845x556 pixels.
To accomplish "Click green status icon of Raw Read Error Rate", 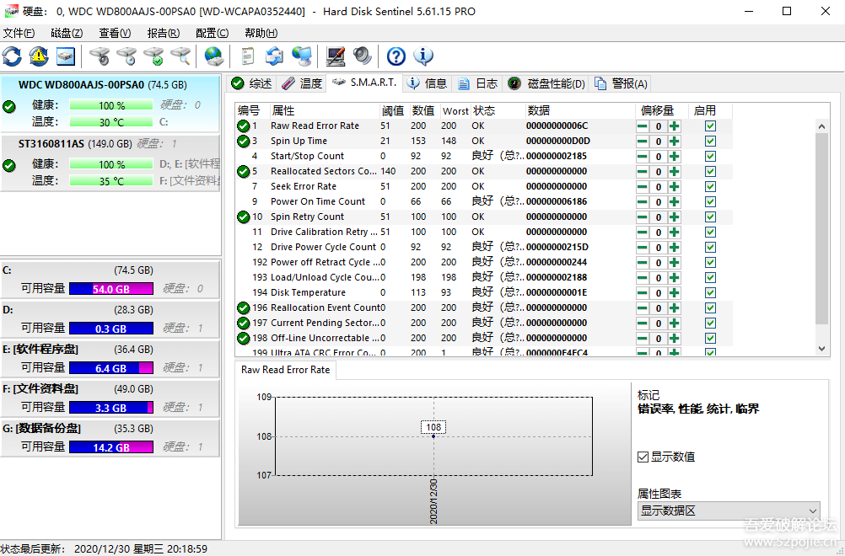I will [x=243, y=126].
